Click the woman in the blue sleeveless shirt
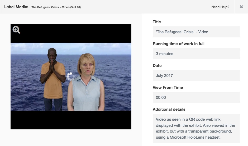The width and height of the screenshot is (248, 146). tap(86, 87)
